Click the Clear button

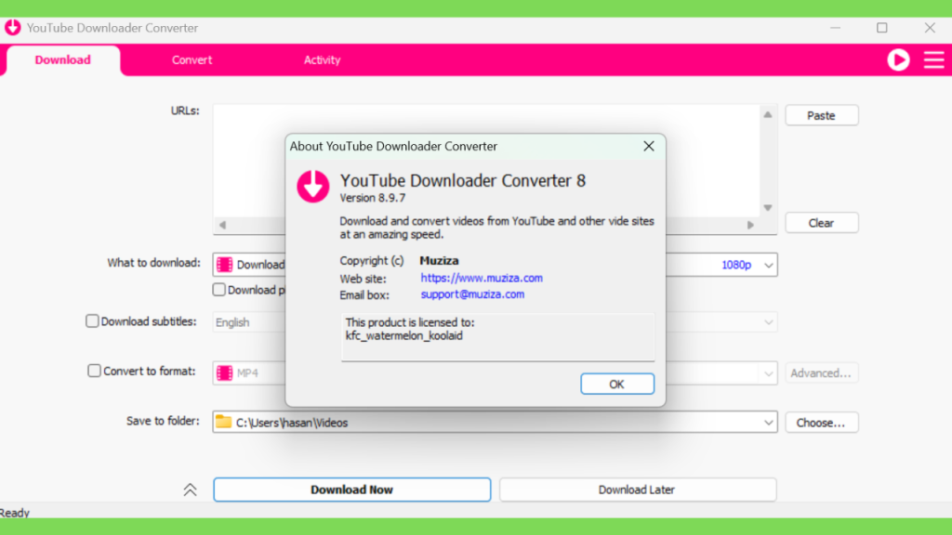[x=822, y=223]
